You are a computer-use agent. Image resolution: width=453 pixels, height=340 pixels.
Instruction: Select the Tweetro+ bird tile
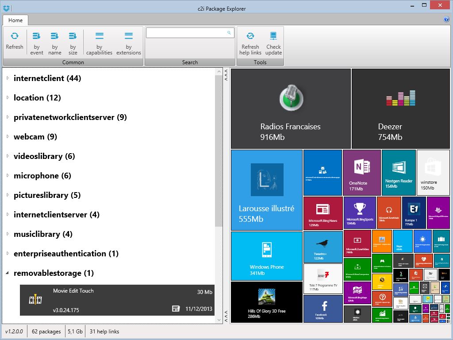(323, 247)
